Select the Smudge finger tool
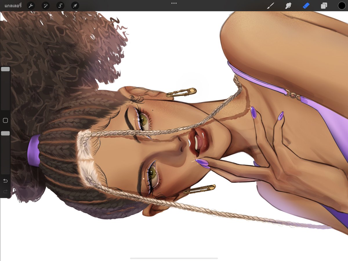The width and height of the screenshot is (348, 261). (x=288, y=6)
